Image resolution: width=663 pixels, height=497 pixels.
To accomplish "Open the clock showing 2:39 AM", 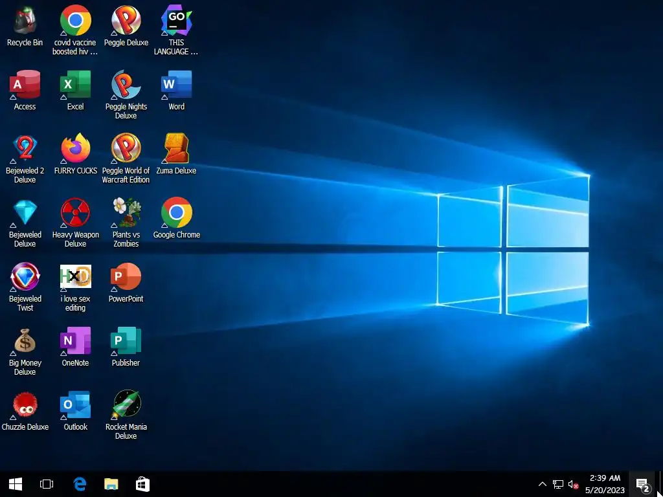I will [605, 484].
